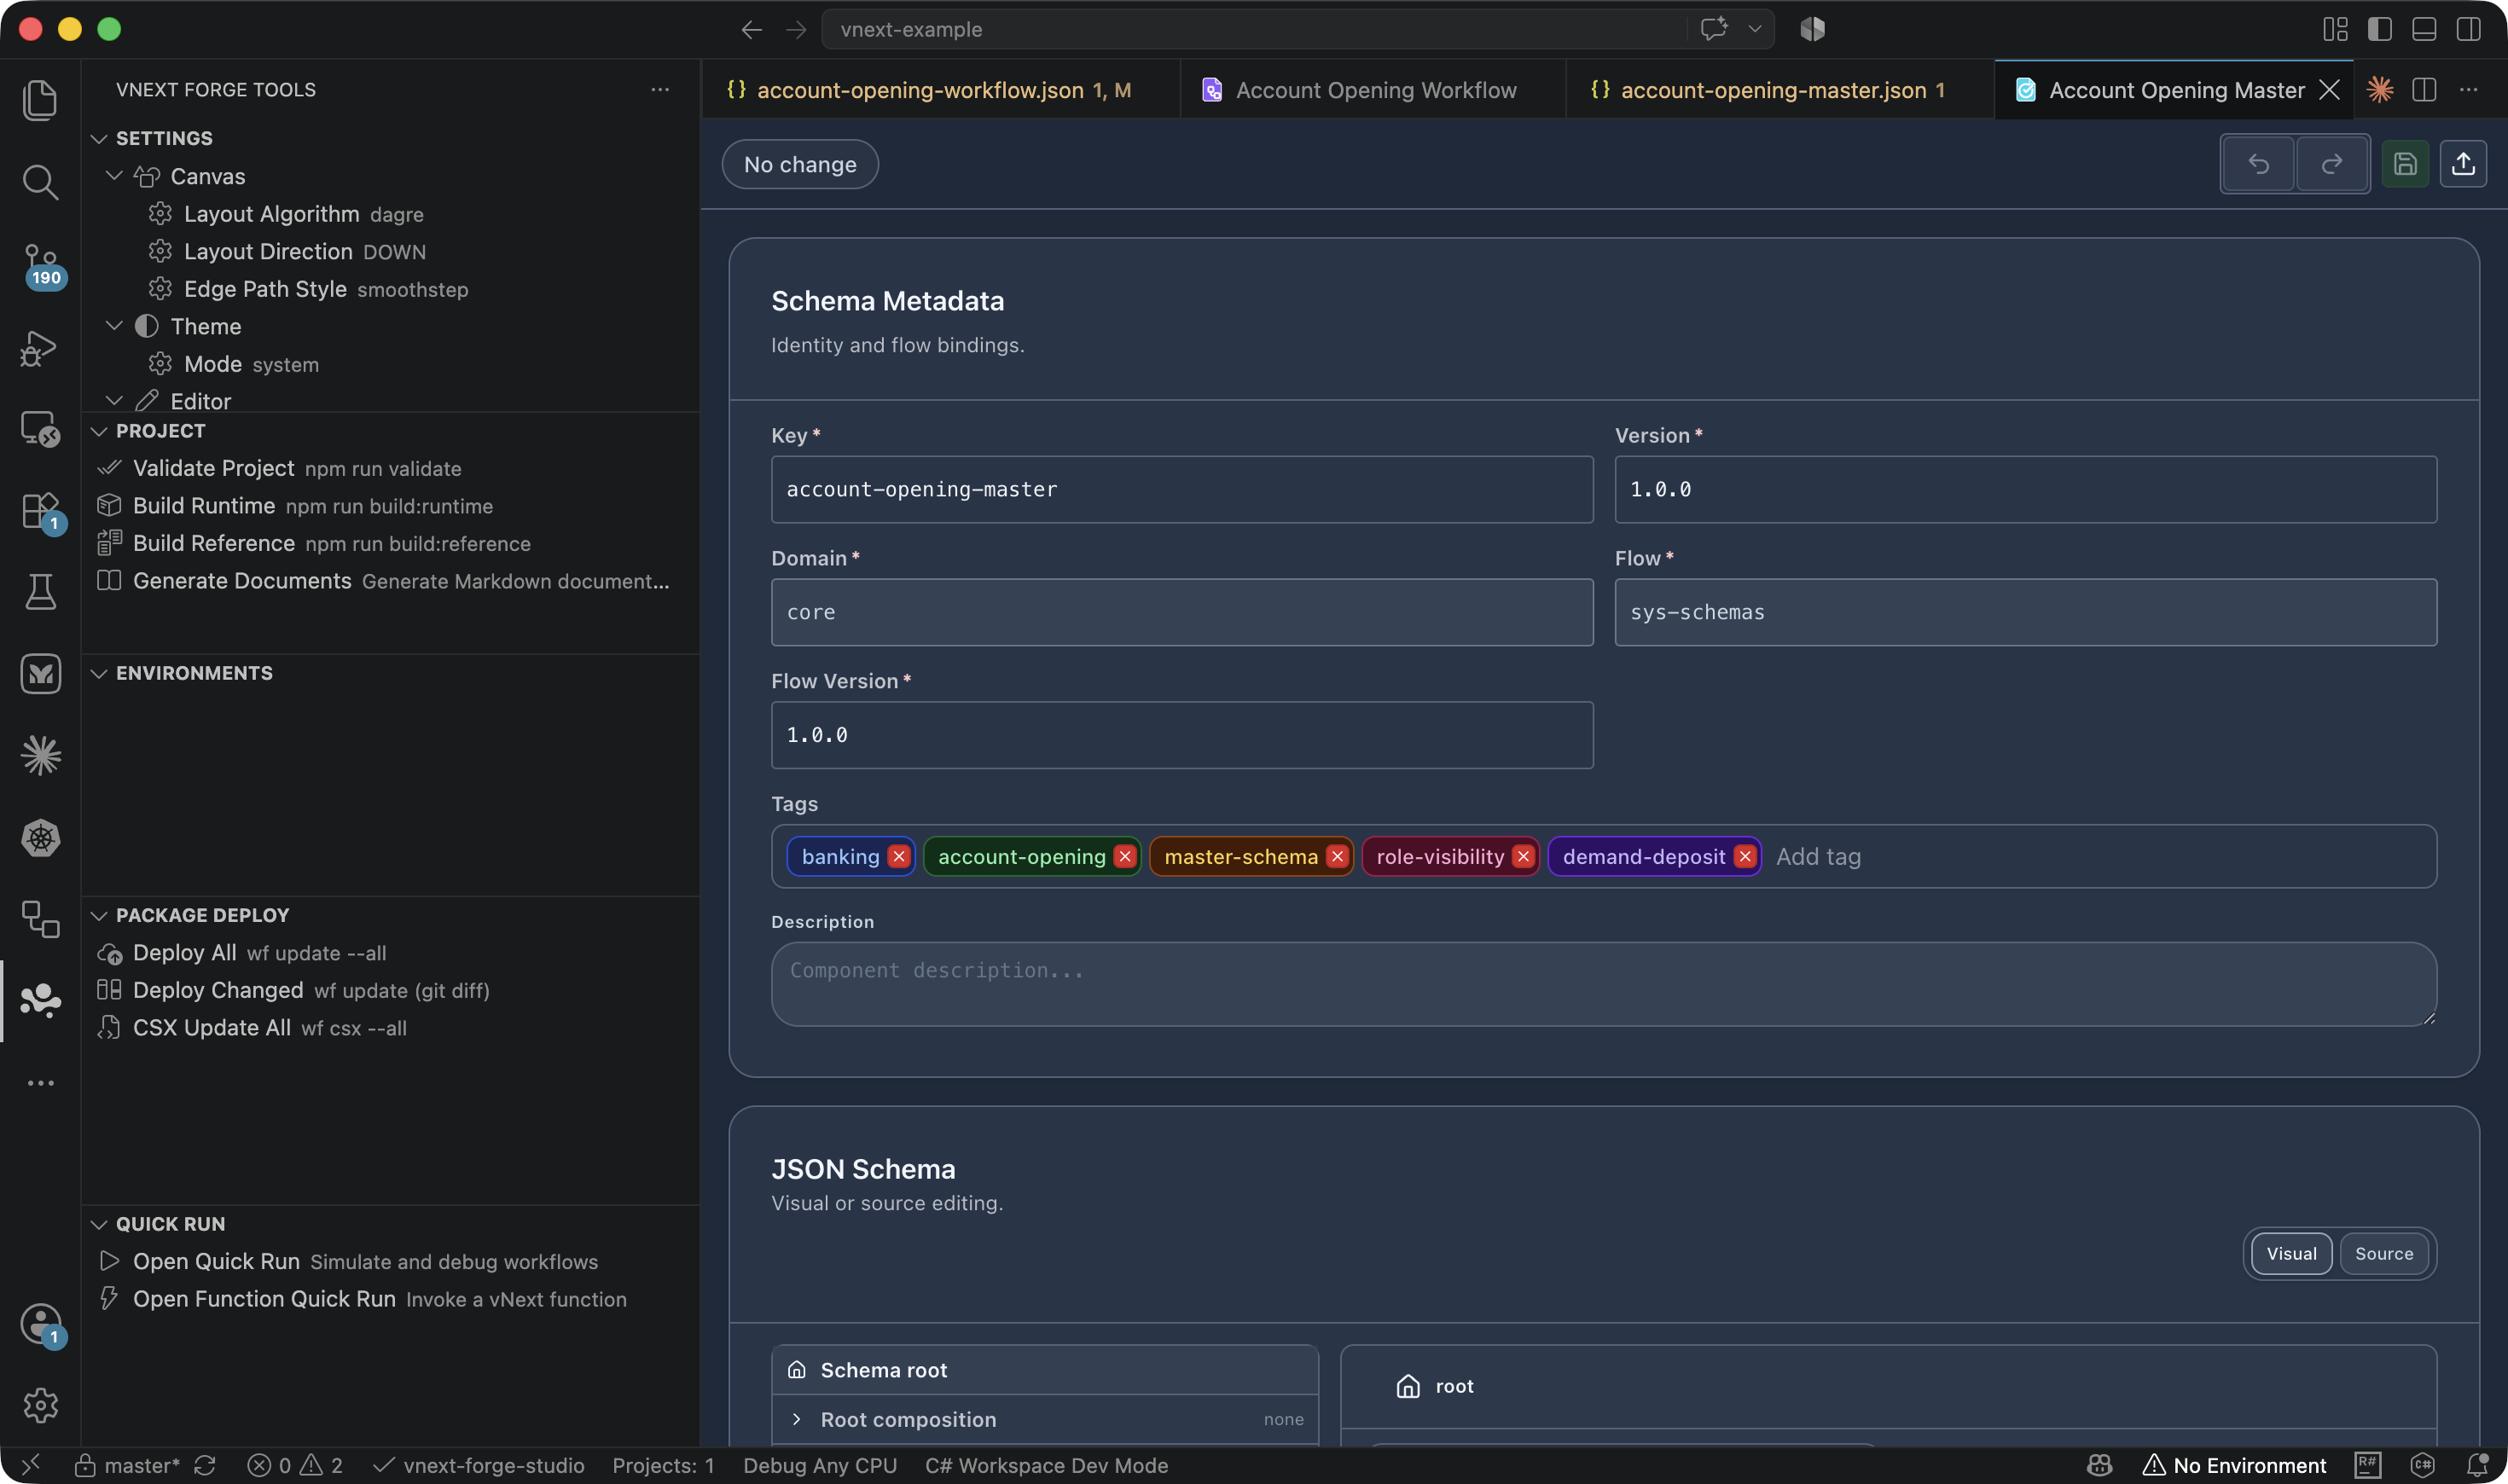Remove the role-visibility tag
2508x1484 pixels.
[x=1523, y=856]
